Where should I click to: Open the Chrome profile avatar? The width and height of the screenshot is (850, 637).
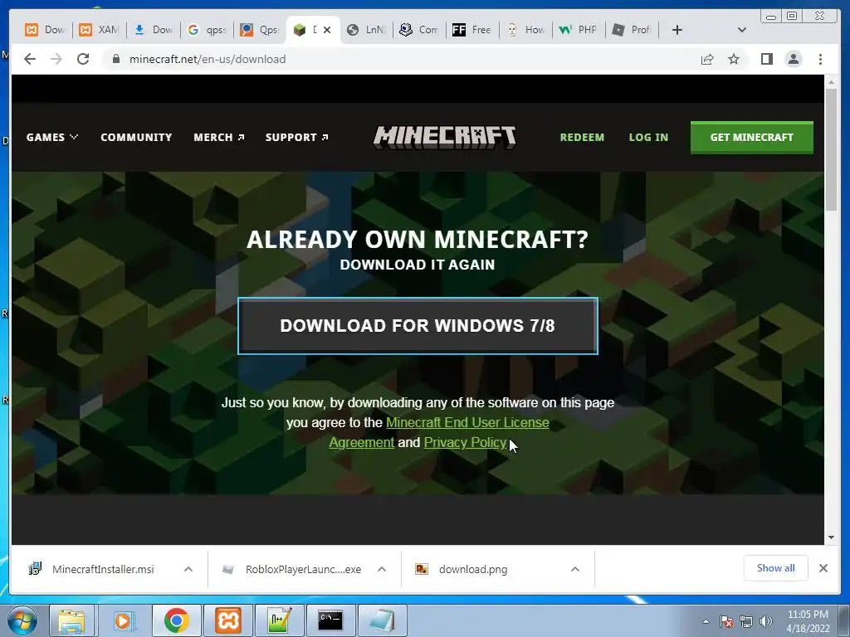coord(794,59)
